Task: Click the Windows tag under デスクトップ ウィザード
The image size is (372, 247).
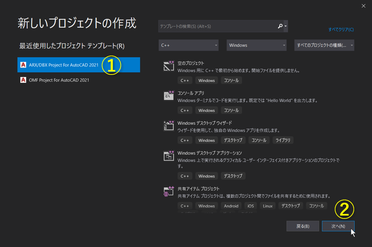Action: tap(206, 140)
